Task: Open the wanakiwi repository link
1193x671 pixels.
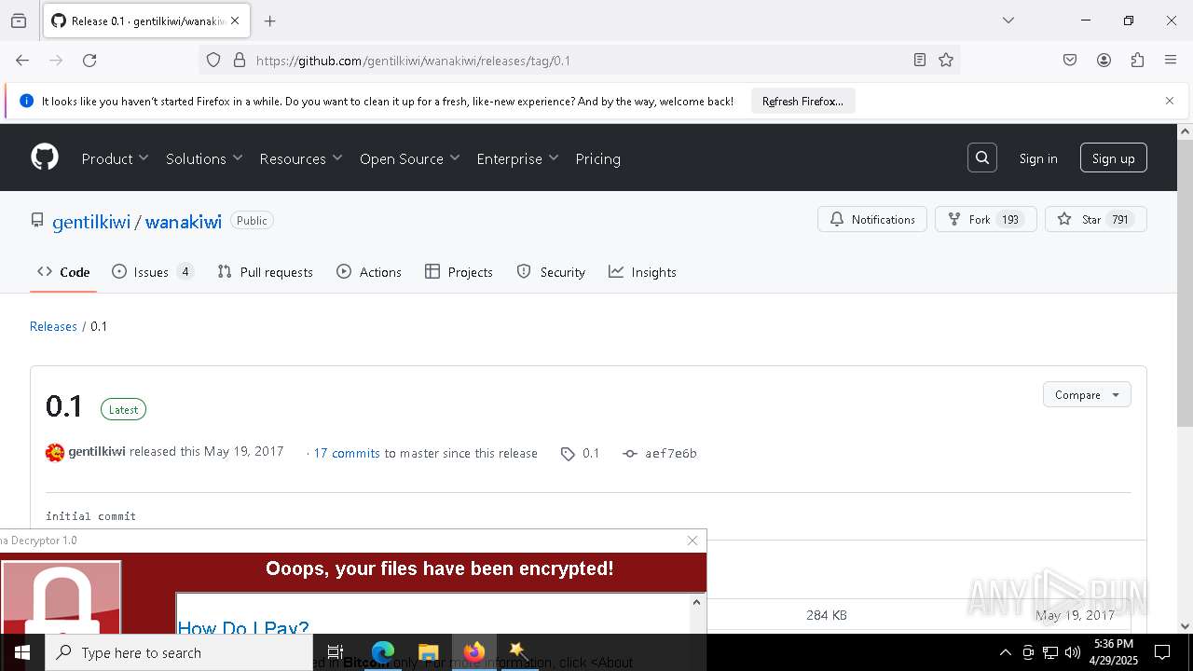Action: [x=184, y=221]
